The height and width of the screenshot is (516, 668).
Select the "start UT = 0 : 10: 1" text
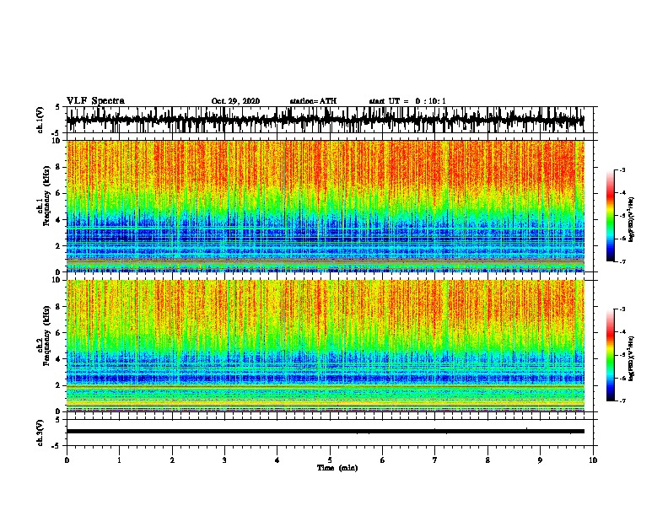407,101
